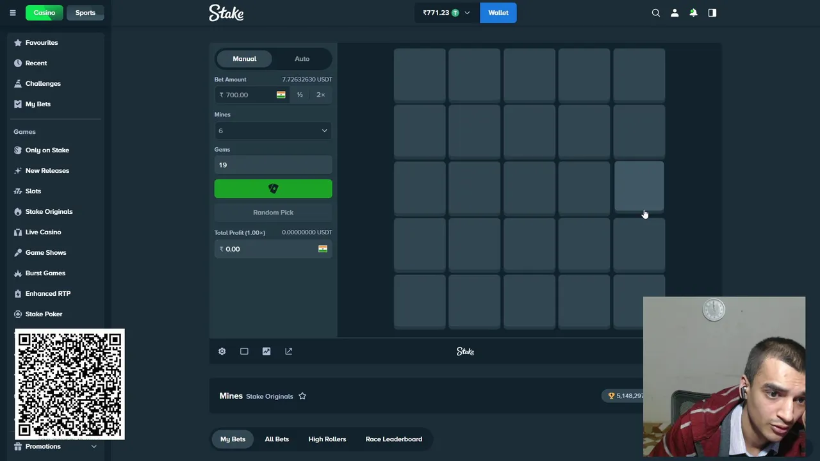Open the hamburger menu icon
Viewport: 820px width, 461px height.
click(12, 13)
